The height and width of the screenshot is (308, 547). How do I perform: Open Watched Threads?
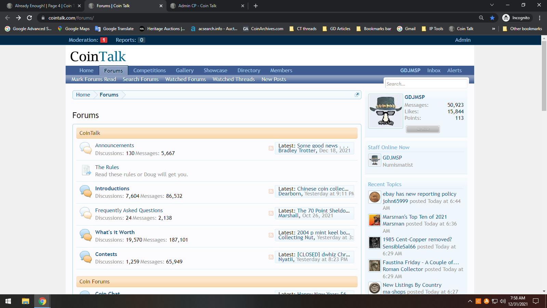tap(234, 79)
